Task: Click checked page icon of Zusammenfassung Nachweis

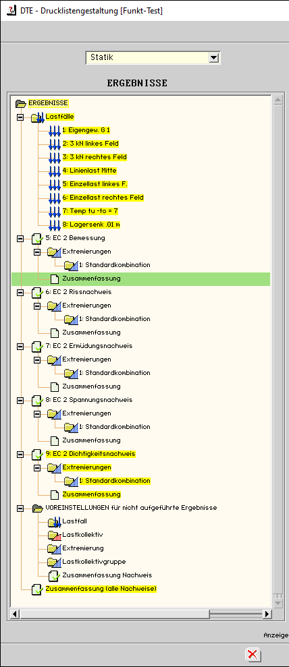Action: pos(55,575)
